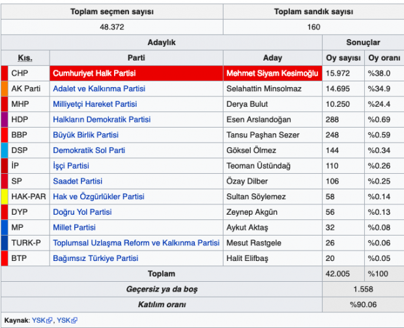
Task: Click the Parti column header
Action: [136, 58]
